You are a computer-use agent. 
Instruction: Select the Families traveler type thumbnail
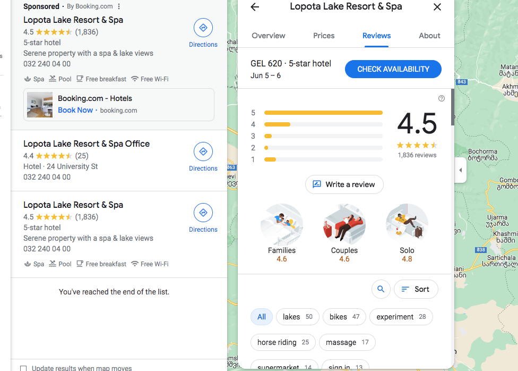coord(282,225)
